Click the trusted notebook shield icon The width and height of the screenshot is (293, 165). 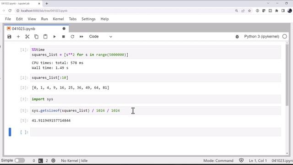[x=241, y=160]
